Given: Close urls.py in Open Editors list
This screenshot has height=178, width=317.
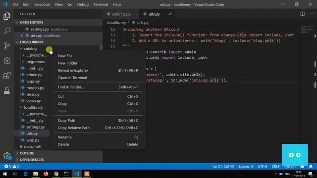Looking at the screenshot, I should pos(22,36).
